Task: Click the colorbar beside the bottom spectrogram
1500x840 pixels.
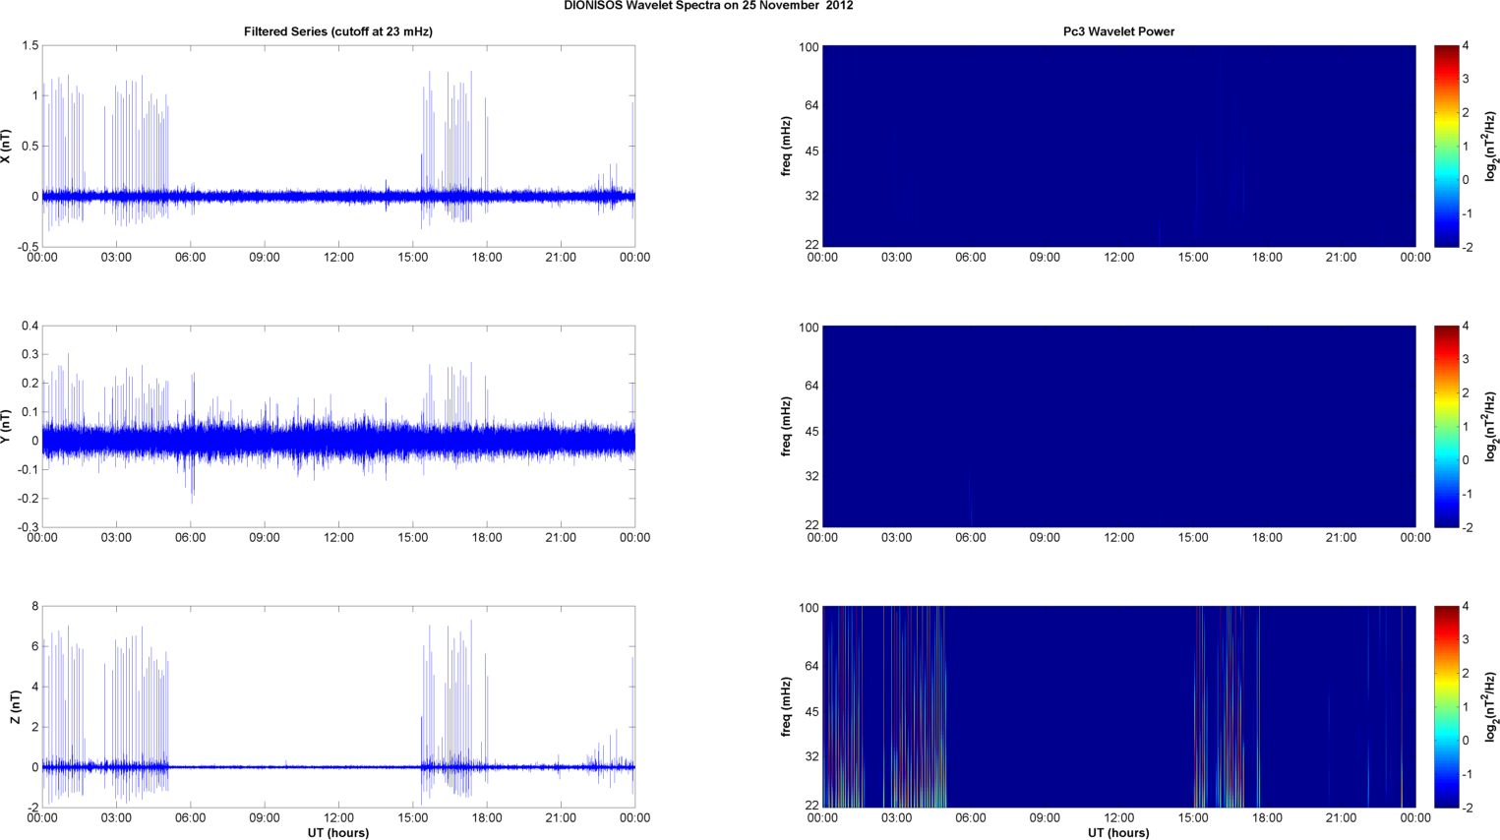Action: click(1446, 707)
